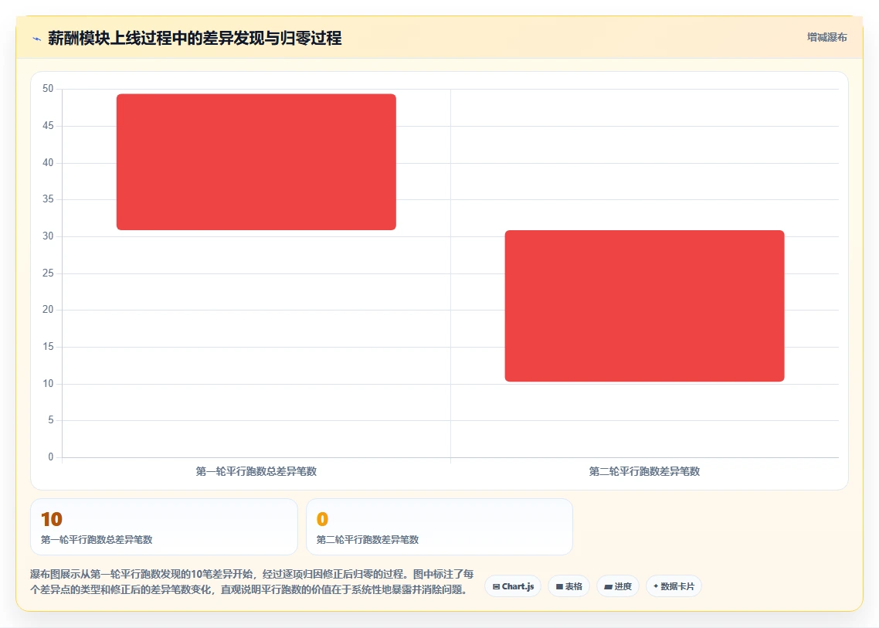The width and height of the screenshot is (879, 628).
Task: Click the red bar for 第二轮平行跑数差异笔数
Action: pyautogui.click(x=645, y=306)
